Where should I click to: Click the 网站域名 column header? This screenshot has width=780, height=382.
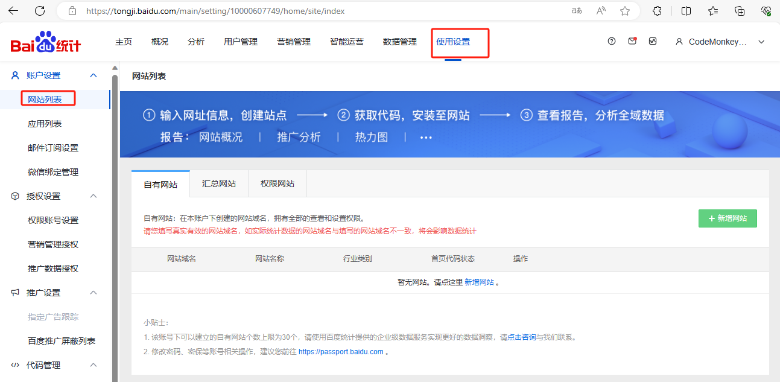point(182,259)
